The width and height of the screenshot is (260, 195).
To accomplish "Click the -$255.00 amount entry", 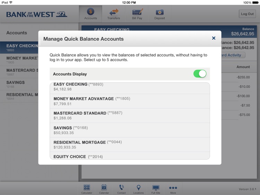I will coord(243,77).
